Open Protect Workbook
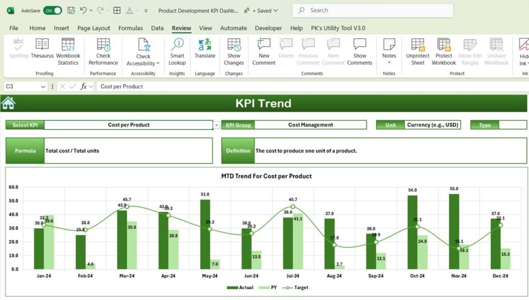This screenshot has width=529, height=300. (x=443, y=52)
